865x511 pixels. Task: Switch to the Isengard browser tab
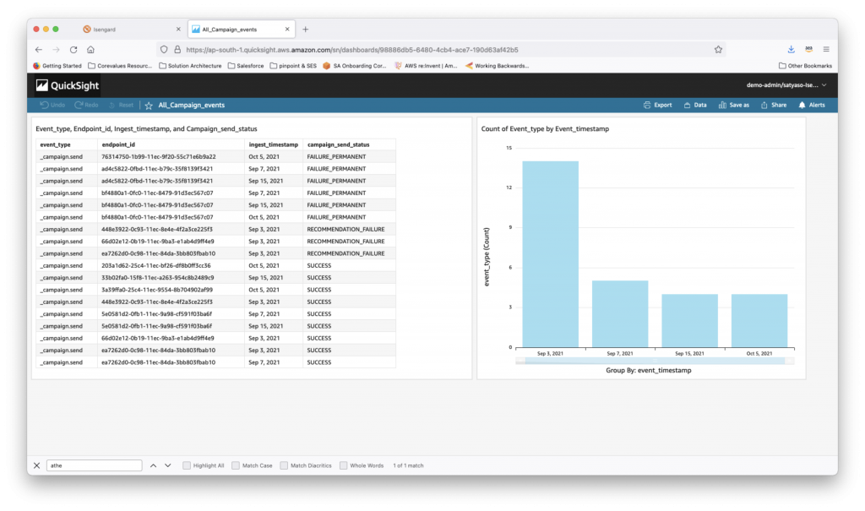pyautogui.click(x=131, y=30)
